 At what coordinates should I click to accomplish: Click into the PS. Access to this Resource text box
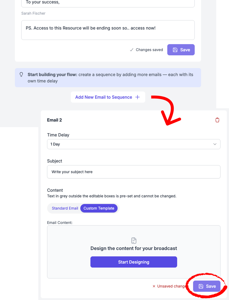108,30
